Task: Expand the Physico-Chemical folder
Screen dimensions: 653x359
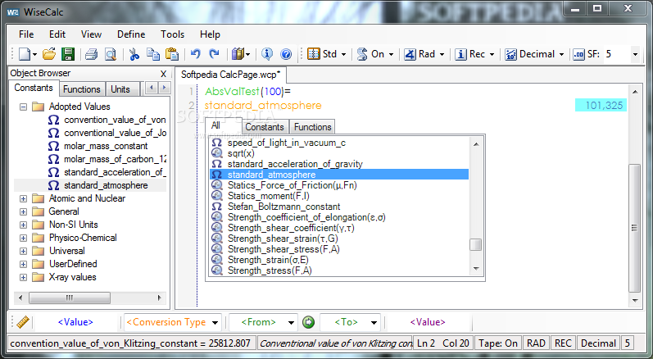Action: [x=23, y=239]
